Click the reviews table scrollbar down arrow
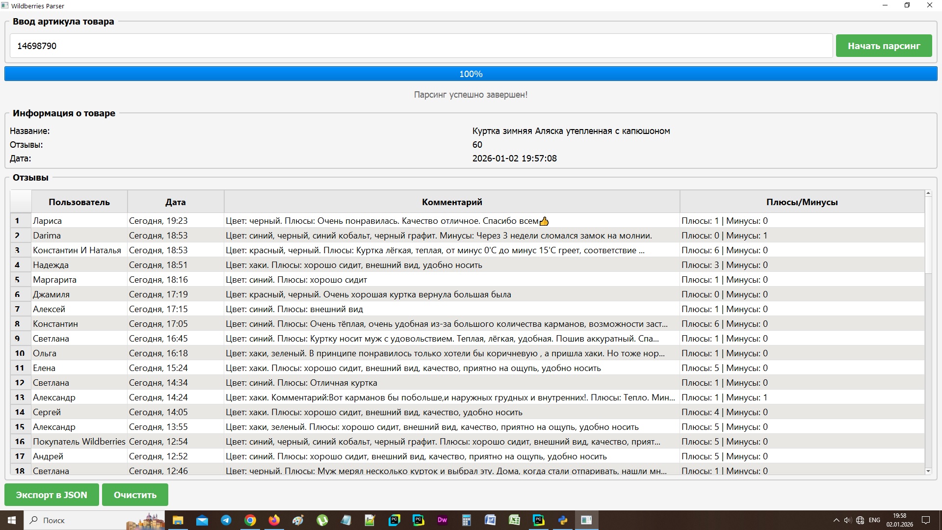The width and height of the screenshot is (942, 530). click(x=928, y=471)
